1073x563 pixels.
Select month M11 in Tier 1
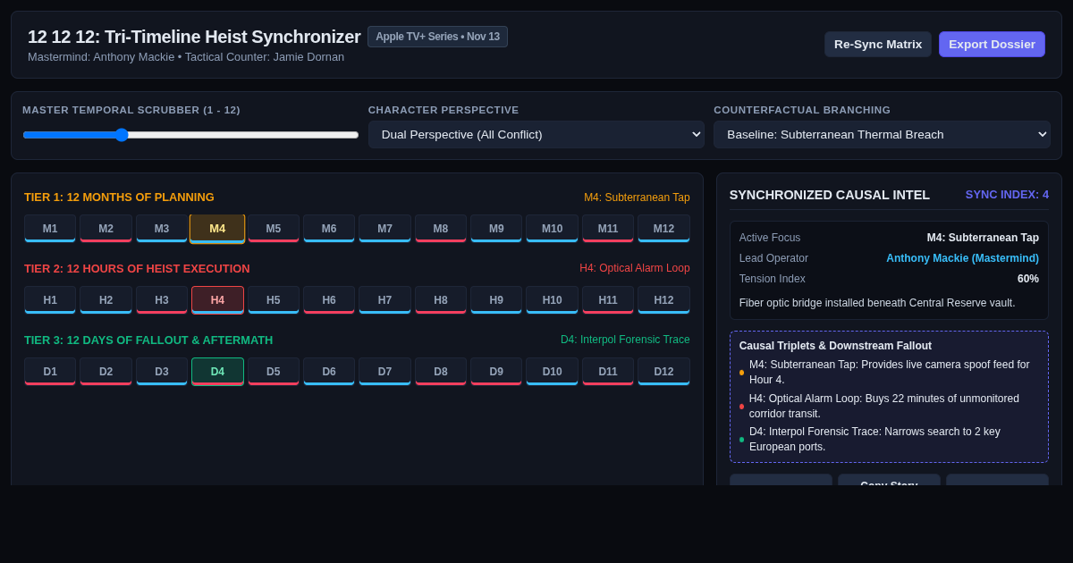(608, 229)
